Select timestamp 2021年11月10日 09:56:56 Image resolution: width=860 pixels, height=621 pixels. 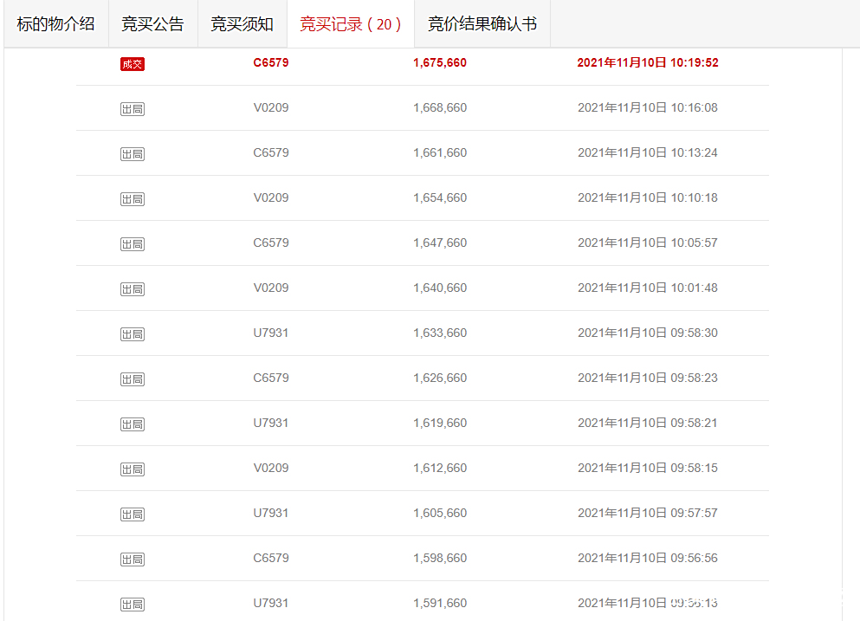tap(648, 558)
